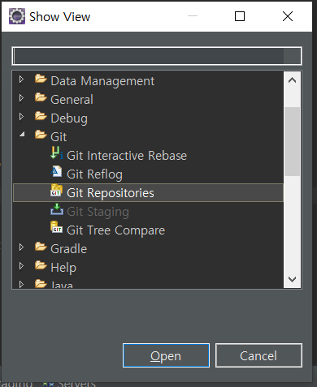
Task: Click the vertical scrollbar thumb
Action: point(292,141)
